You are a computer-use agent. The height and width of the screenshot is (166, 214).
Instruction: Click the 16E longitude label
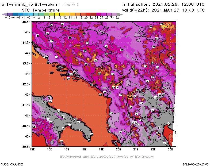coord(49,149)
